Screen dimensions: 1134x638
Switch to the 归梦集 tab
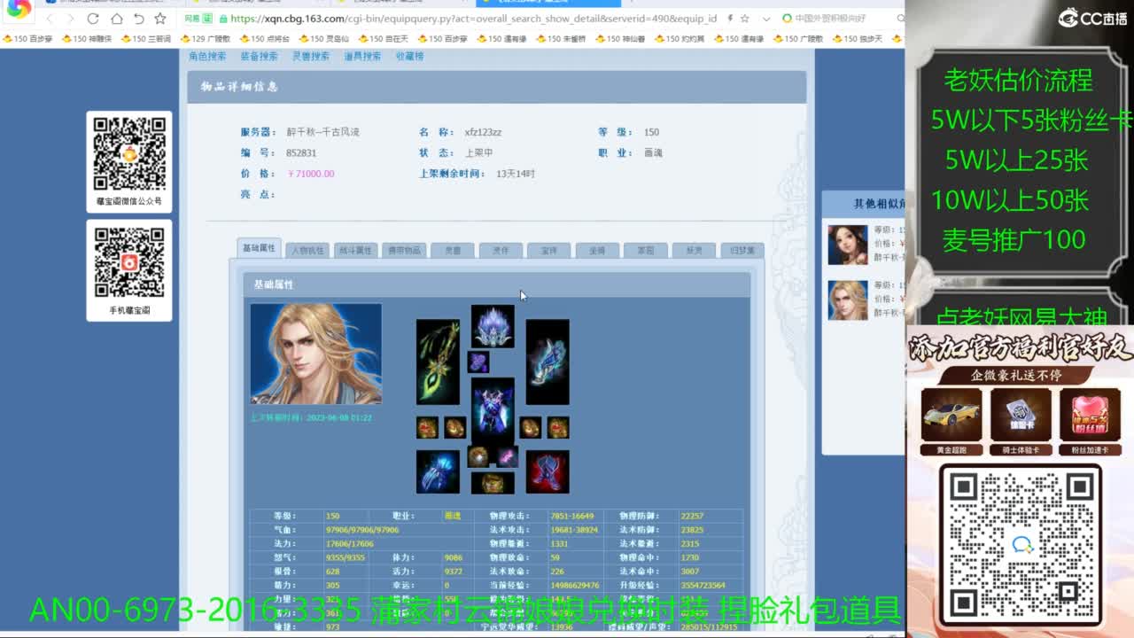(x=742, y=250)
